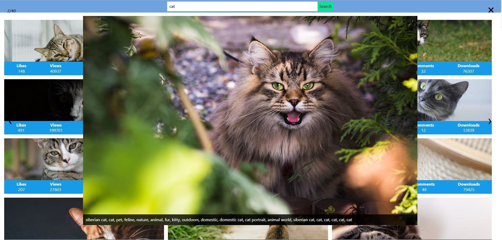Click the Downloads 79425 stat
The image size is (502, 240).
point(469,187)
